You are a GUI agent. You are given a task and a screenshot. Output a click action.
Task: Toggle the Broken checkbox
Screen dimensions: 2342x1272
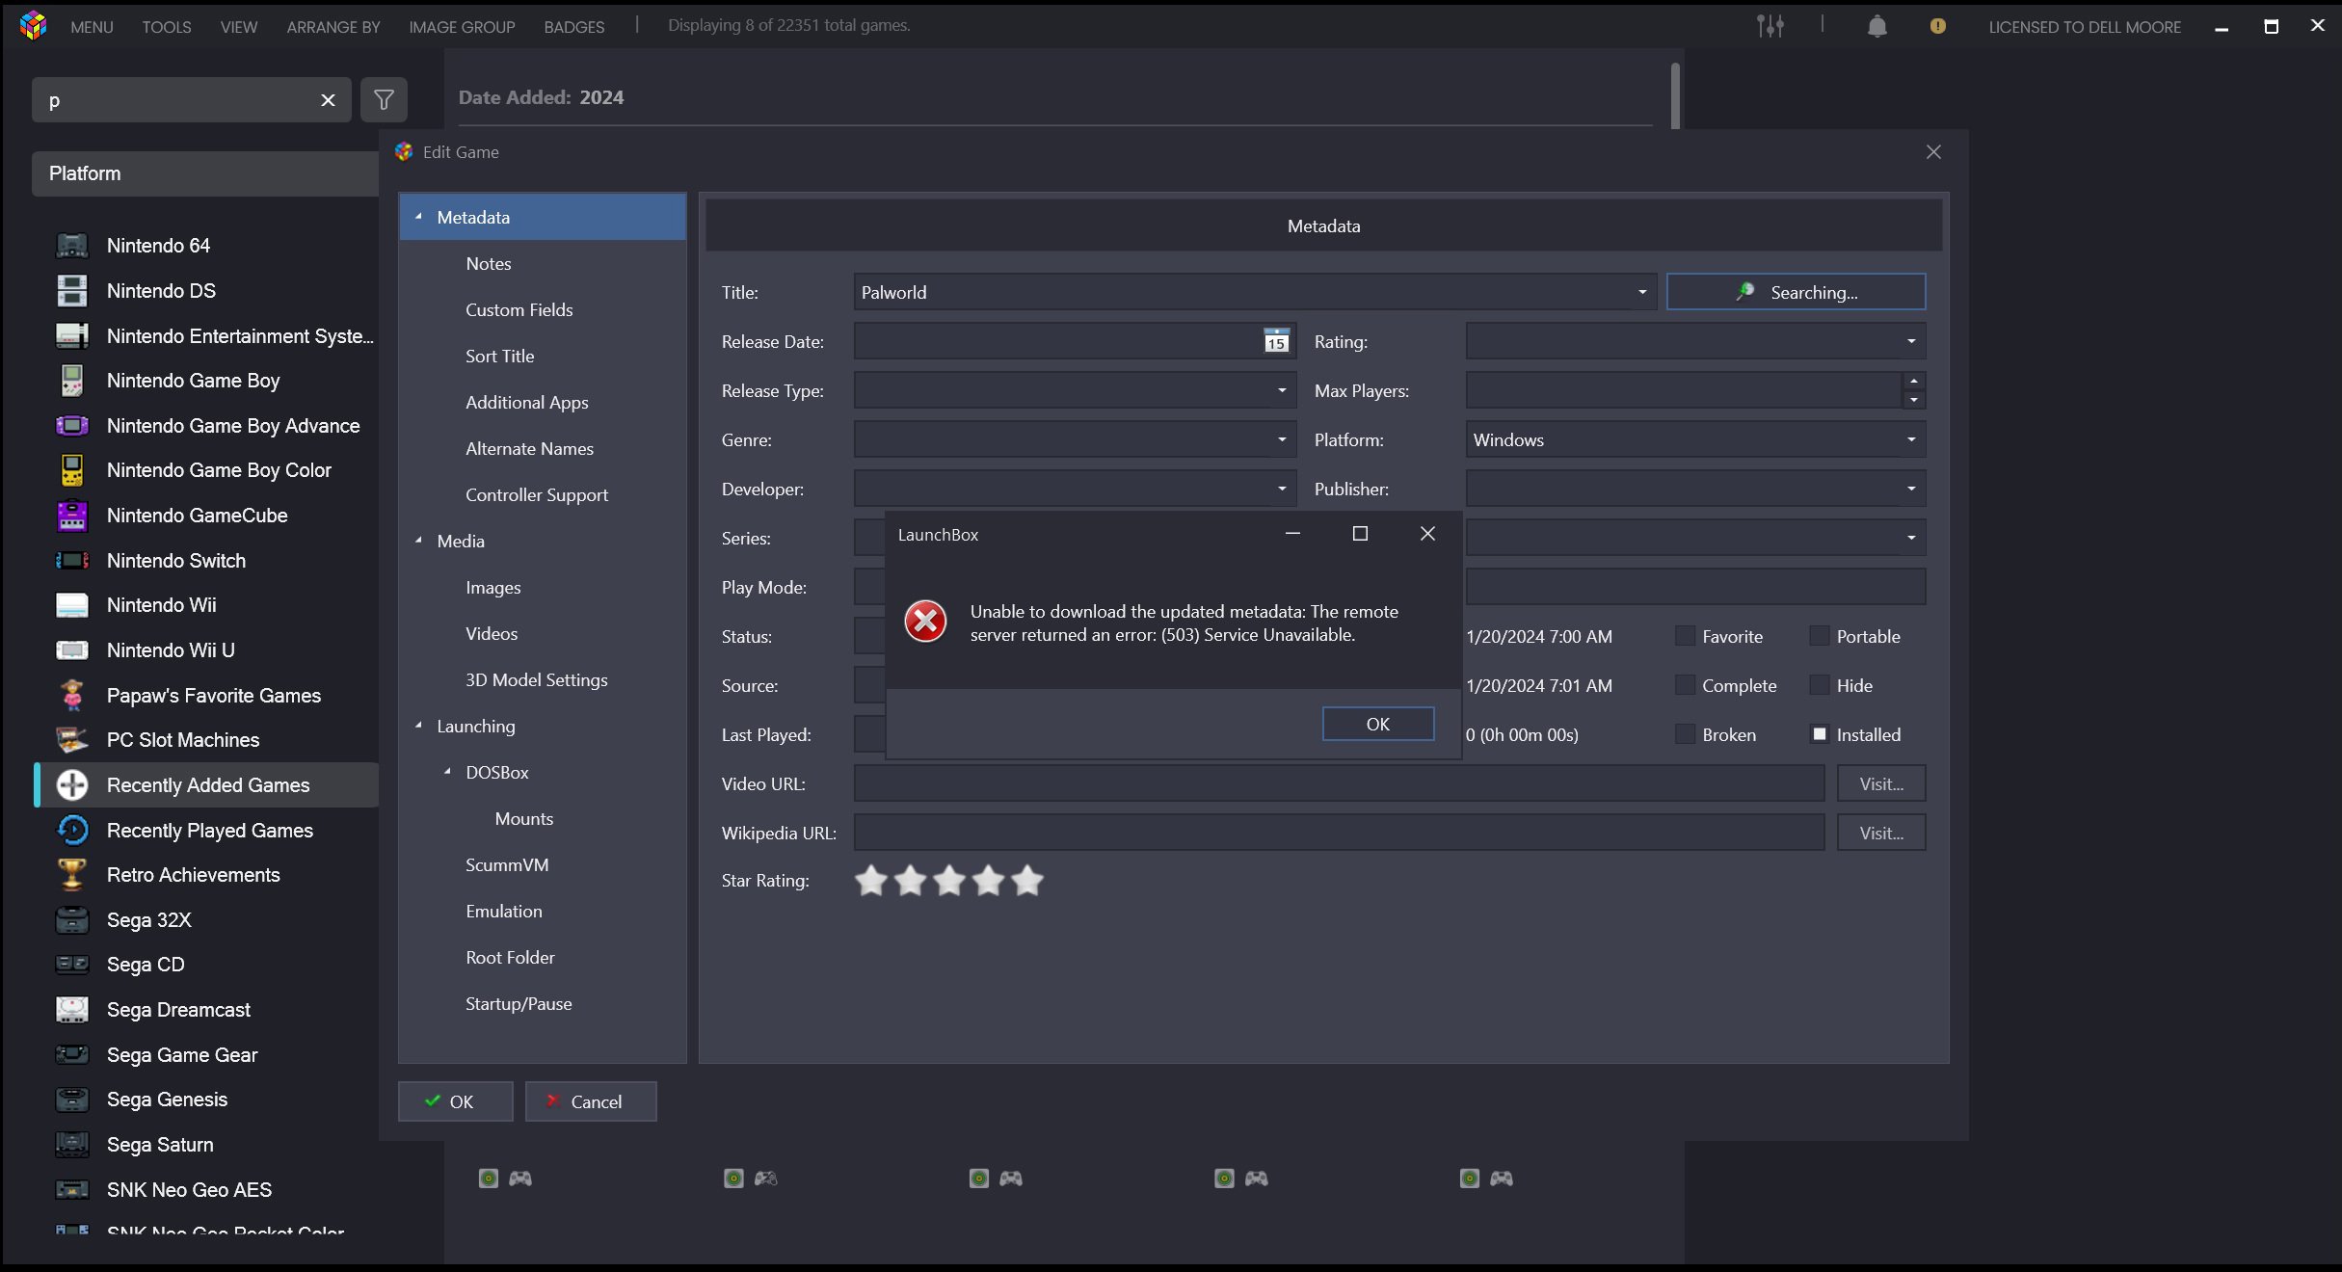(1685, 734)
